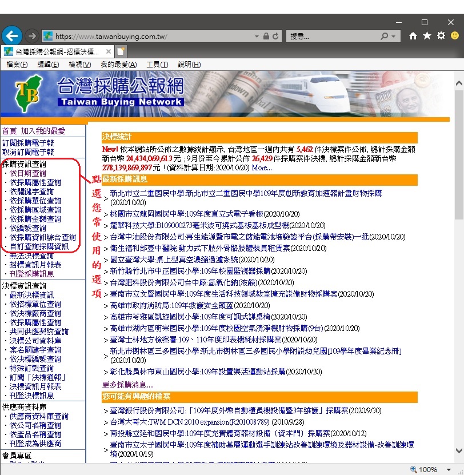Click the page scrollbar up arrow

[459, 83]
